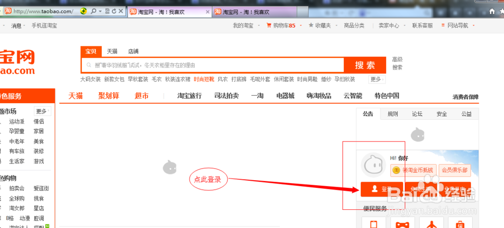
Task: Refresh the page with the reload icon
Action: (x=114, y=11)
